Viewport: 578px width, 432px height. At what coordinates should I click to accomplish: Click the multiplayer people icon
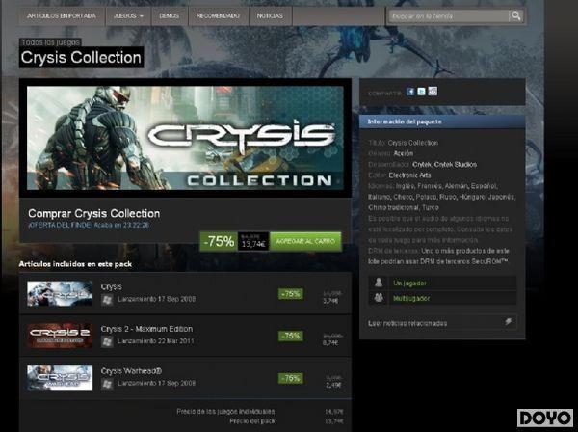coord(379,297)
